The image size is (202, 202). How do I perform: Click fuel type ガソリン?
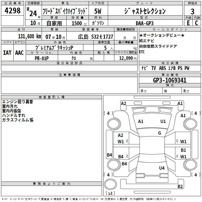tap(98, 23)
